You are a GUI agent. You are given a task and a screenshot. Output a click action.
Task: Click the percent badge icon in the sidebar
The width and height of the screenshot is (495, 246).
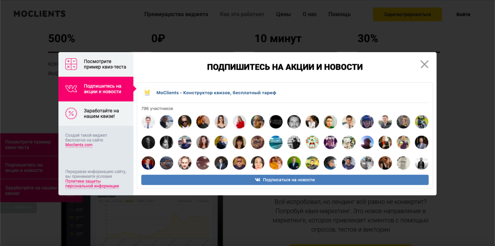coord(71,113)
